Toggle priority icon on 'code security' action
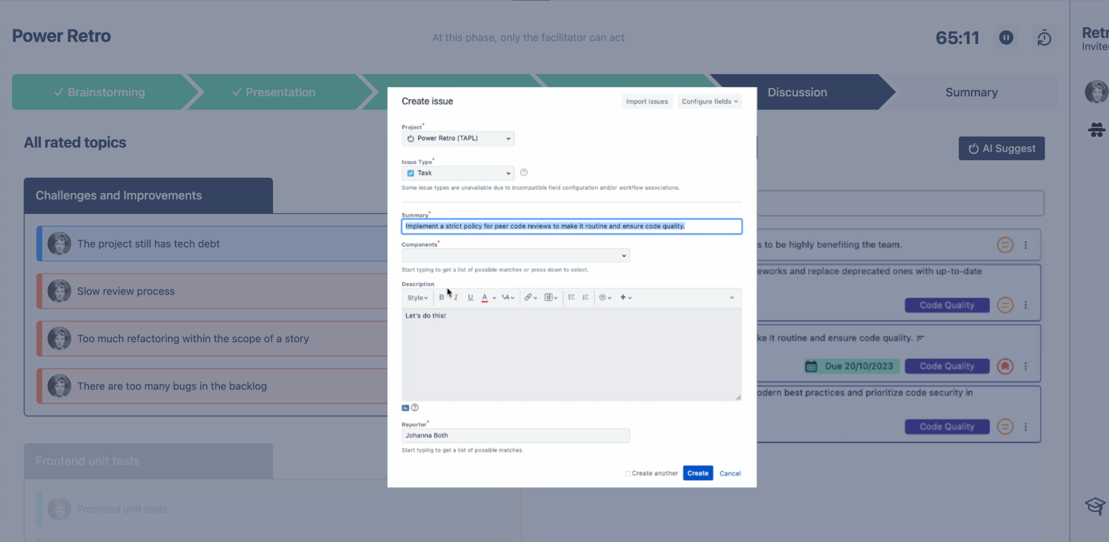This screenshot has width=1109, height=542. coord(1005,427)
